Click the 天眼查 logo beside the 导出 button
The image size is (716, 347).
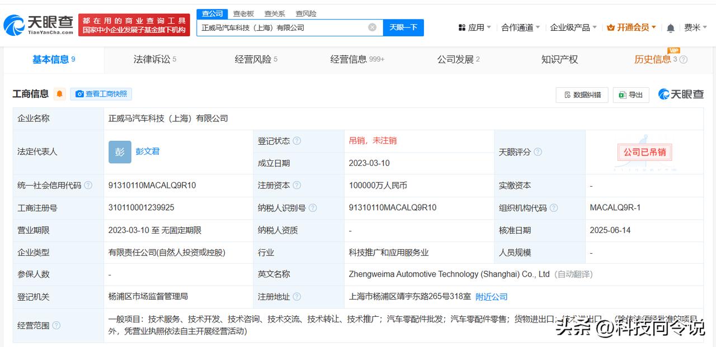pos(681,94)
